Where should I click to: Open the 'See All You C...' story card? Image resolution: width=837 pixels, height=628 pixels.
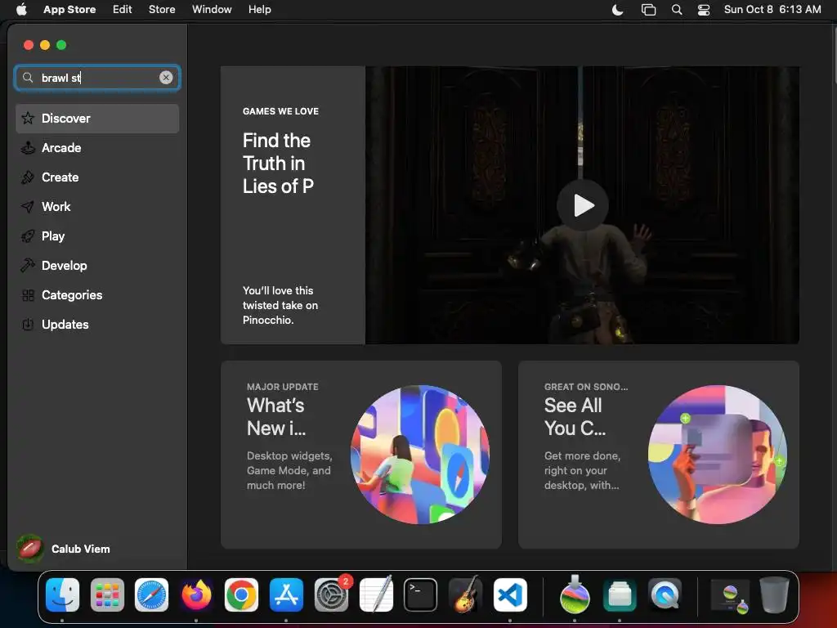point(658,455)
